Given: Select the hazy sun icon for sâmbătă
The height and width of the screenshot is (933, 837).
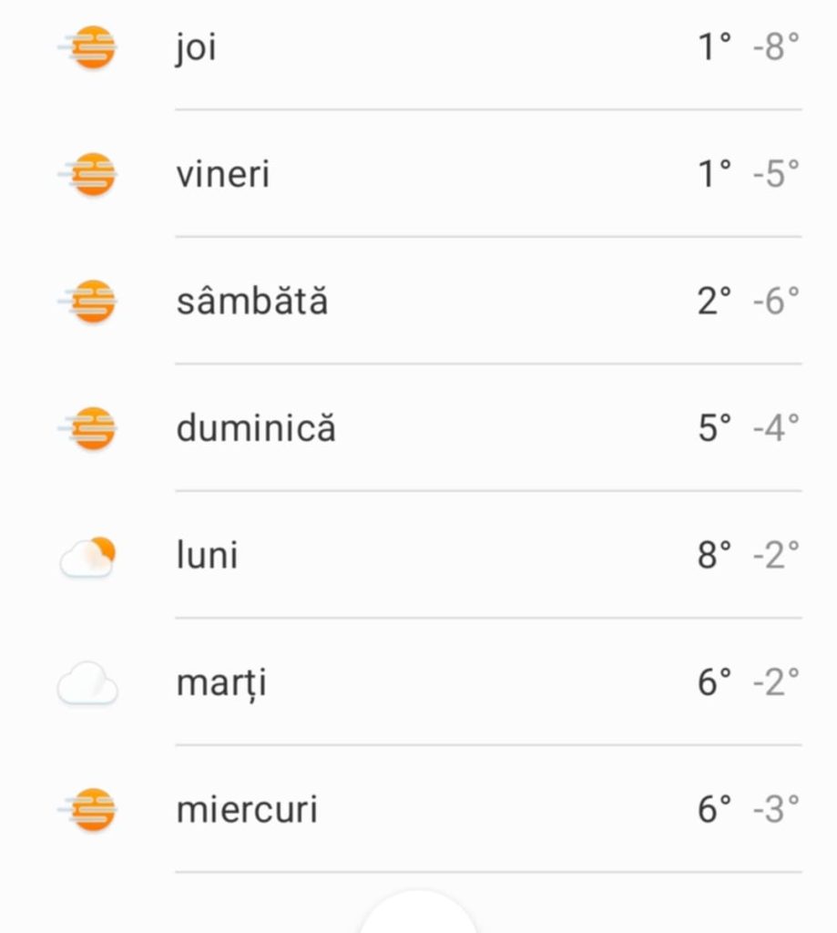Looking at the screenshot, I should point(90,302).
